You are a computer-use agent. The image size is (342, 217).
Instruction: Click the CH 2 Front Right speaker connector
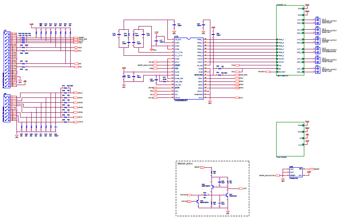(x=318, y=61)
